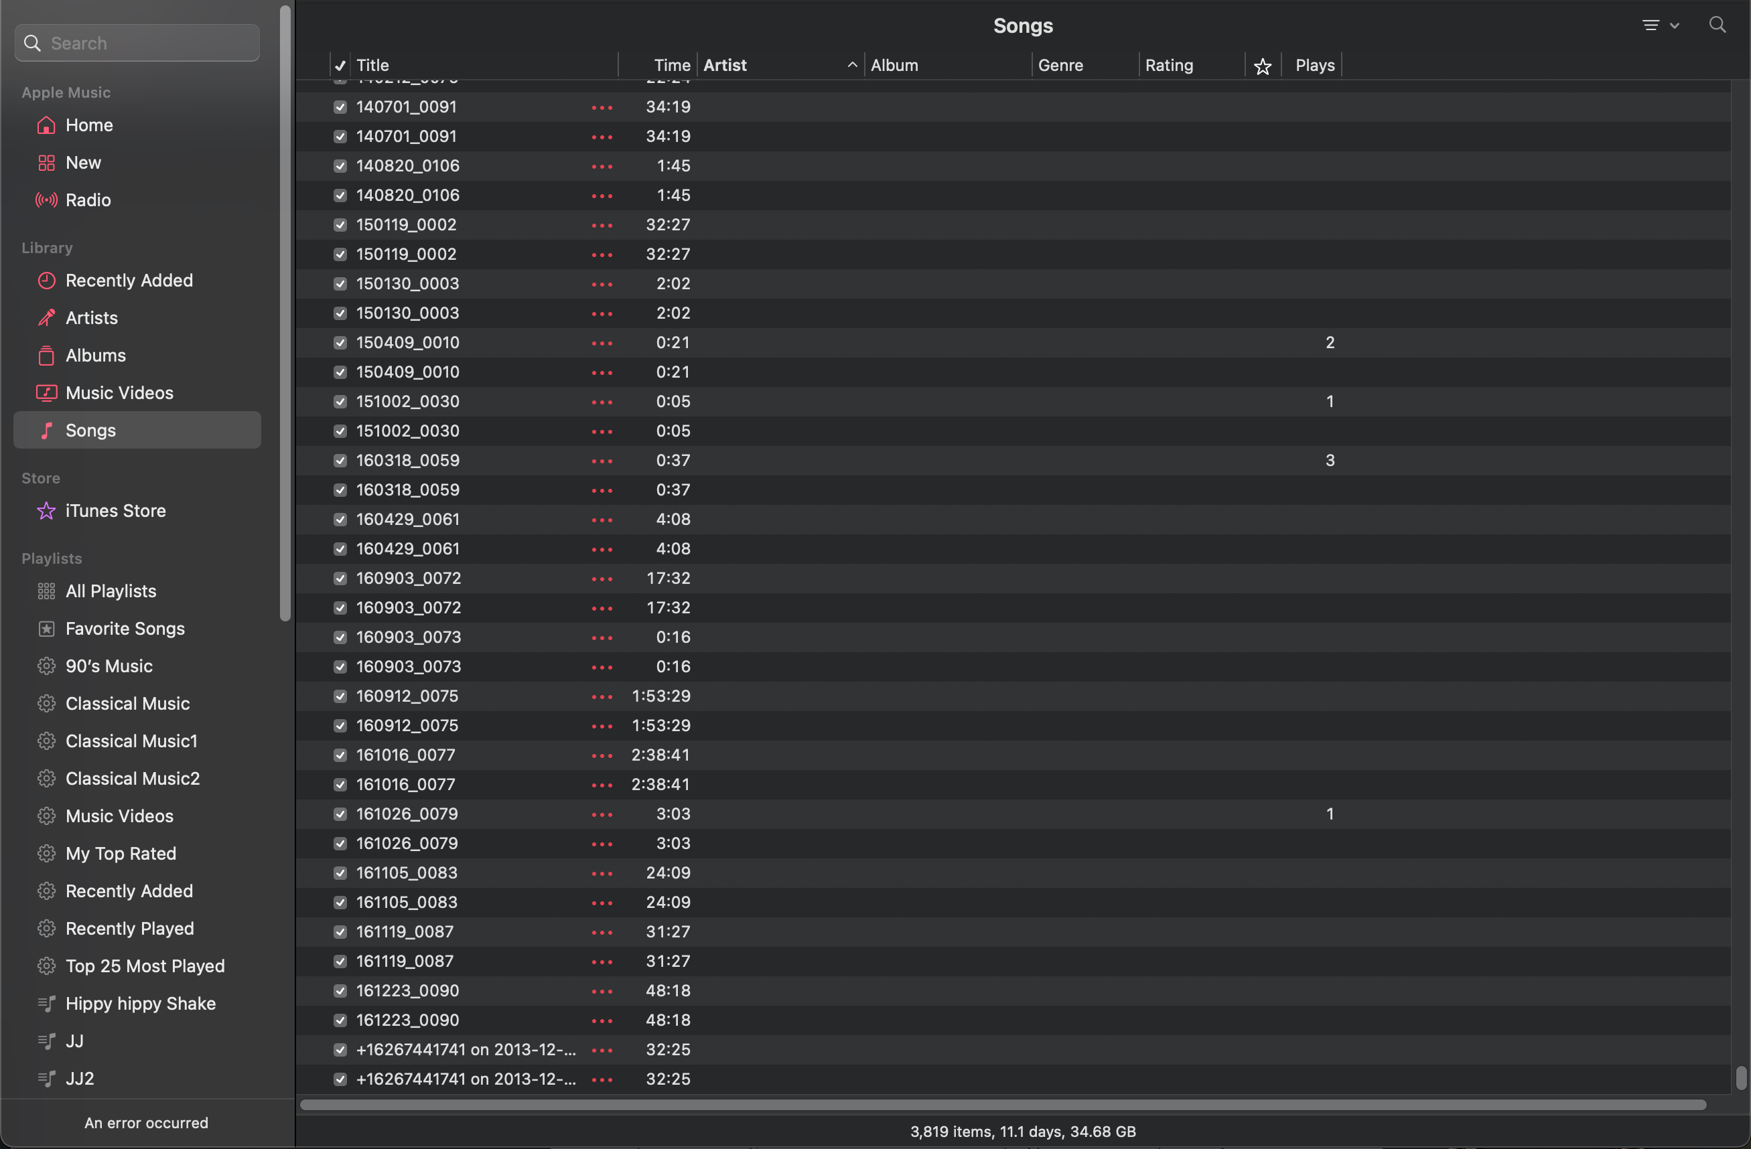Go to Artists library view
This screenshot has width=1751, height=1149.
coord(91,318)
